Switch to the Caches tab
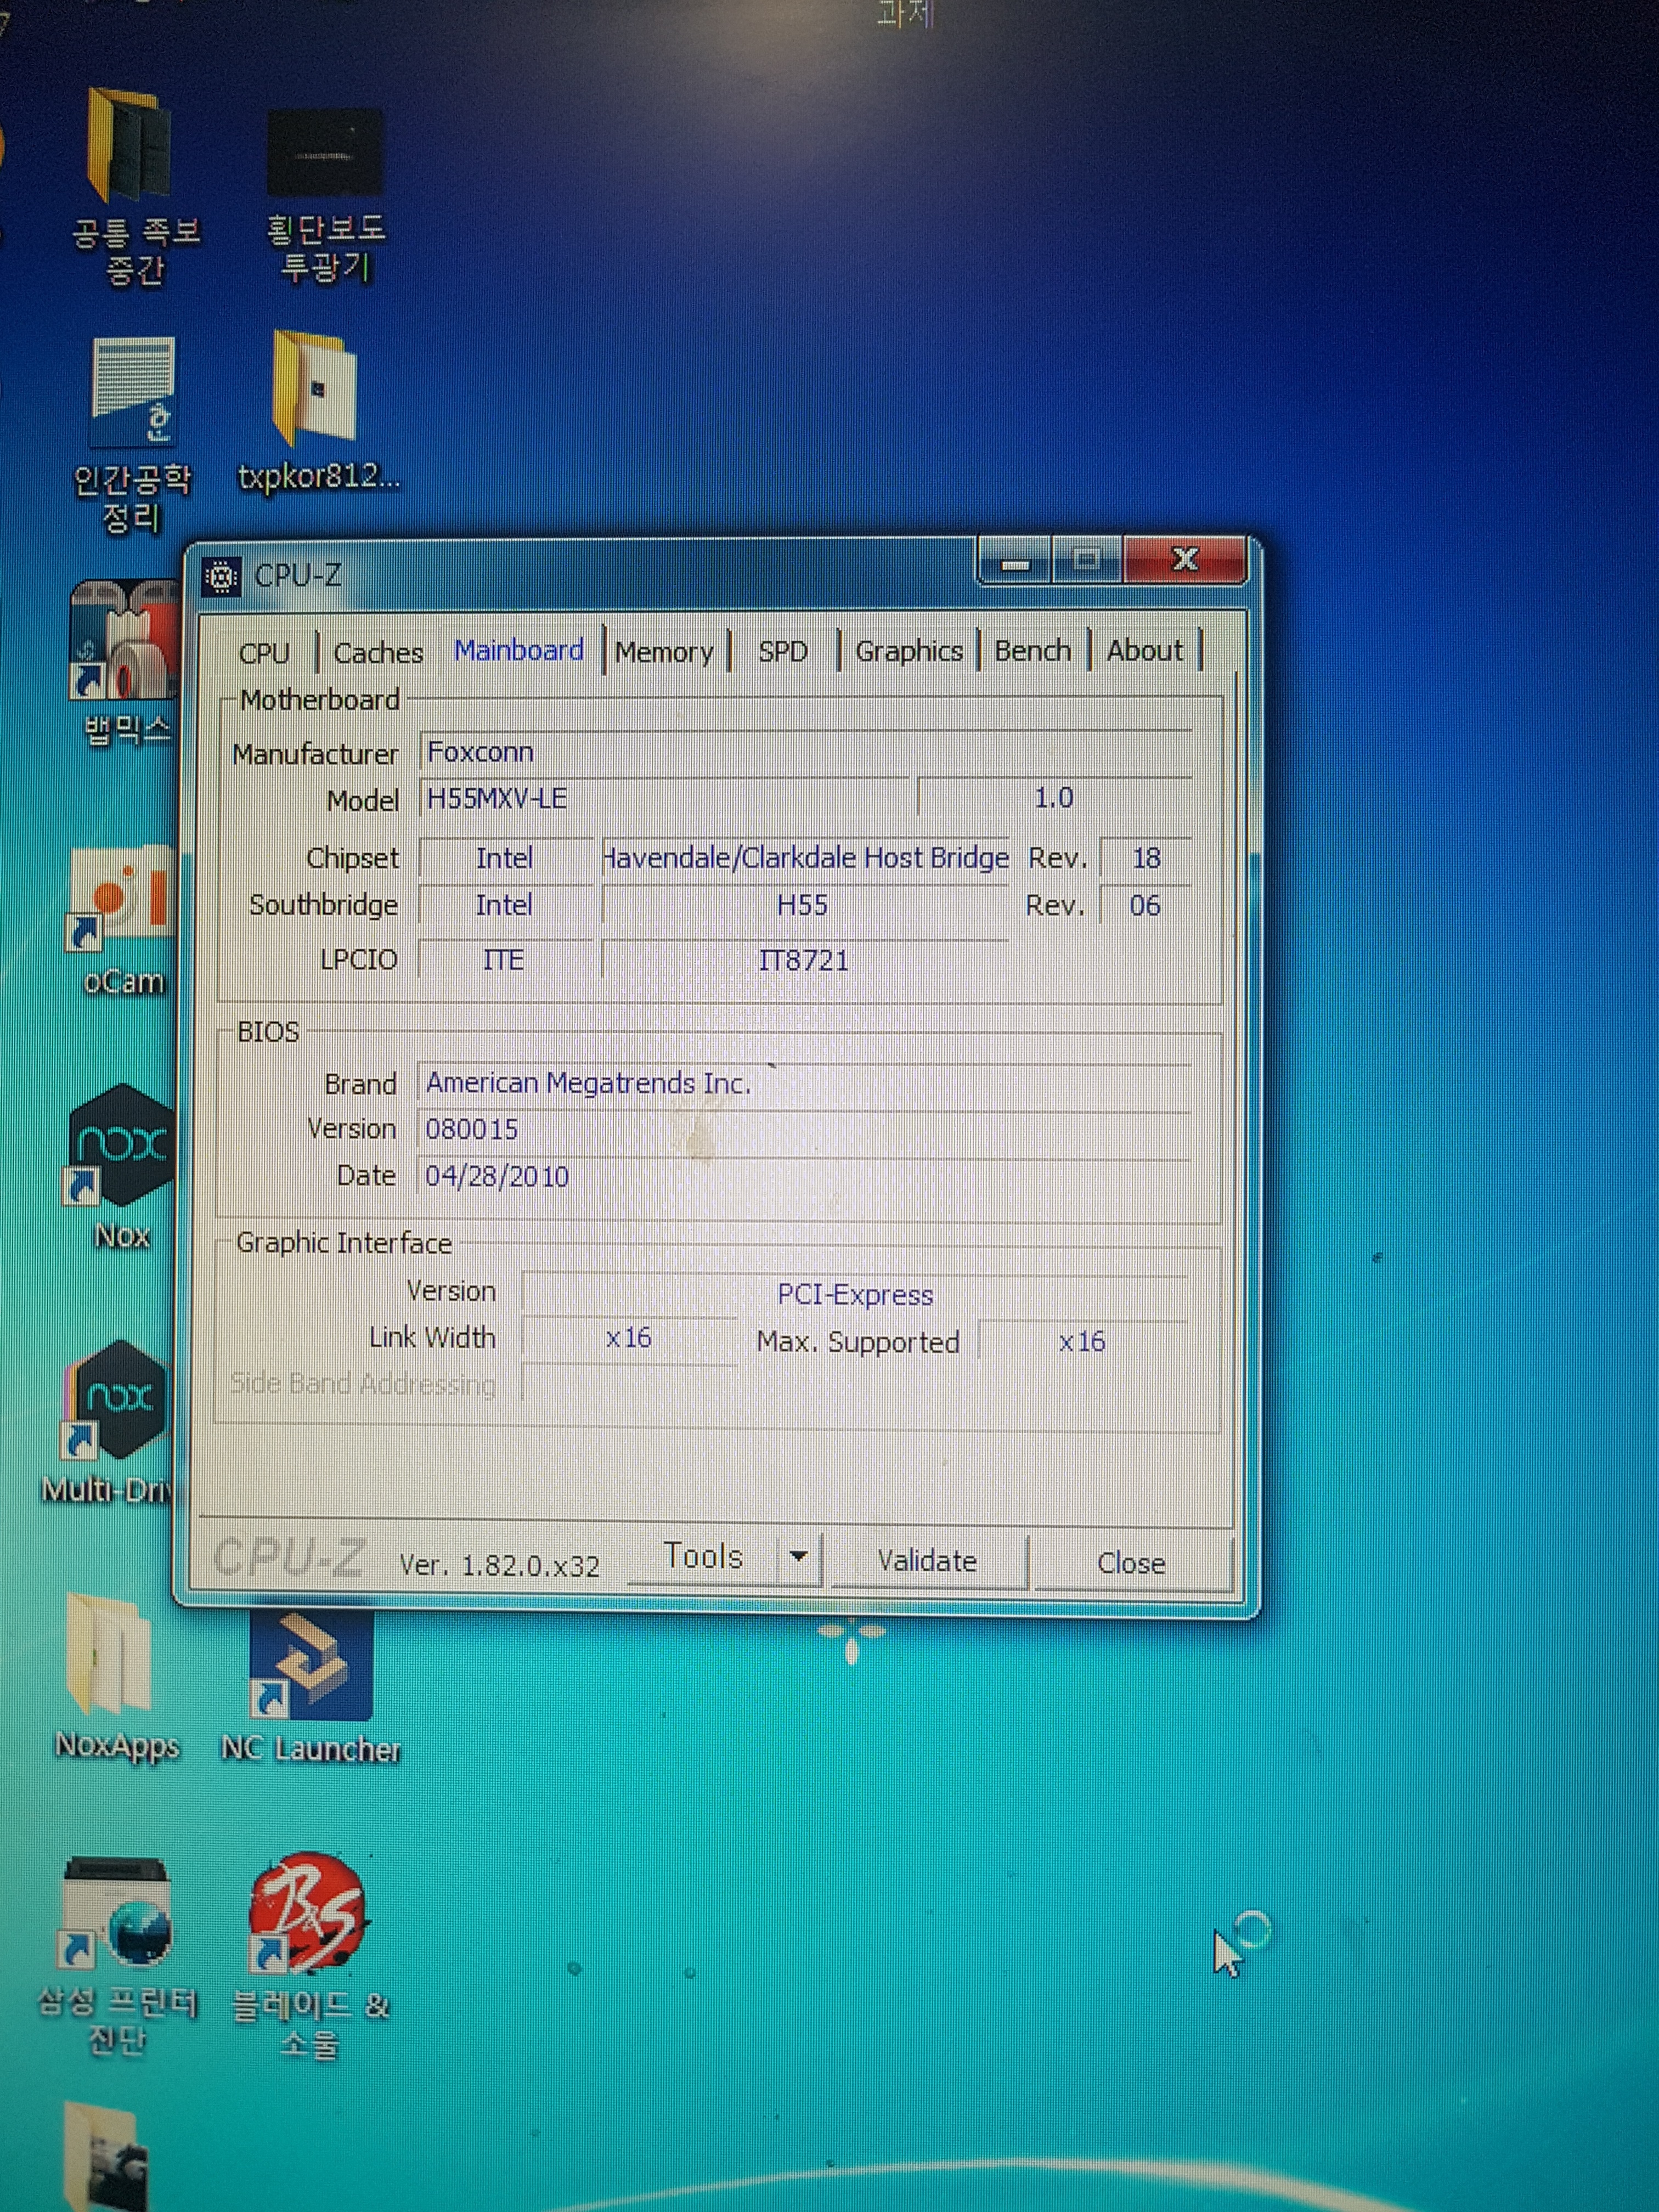1659x2212 pixels. click(x=378, y=653)
